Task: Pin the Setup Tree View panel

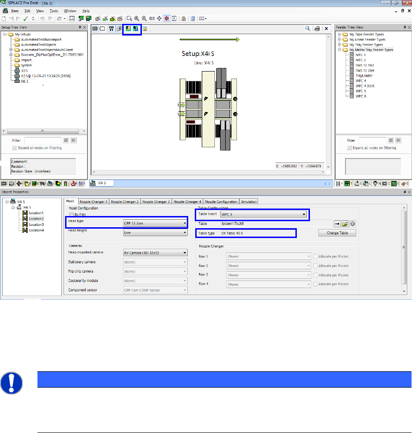Action: click(80, 27)
